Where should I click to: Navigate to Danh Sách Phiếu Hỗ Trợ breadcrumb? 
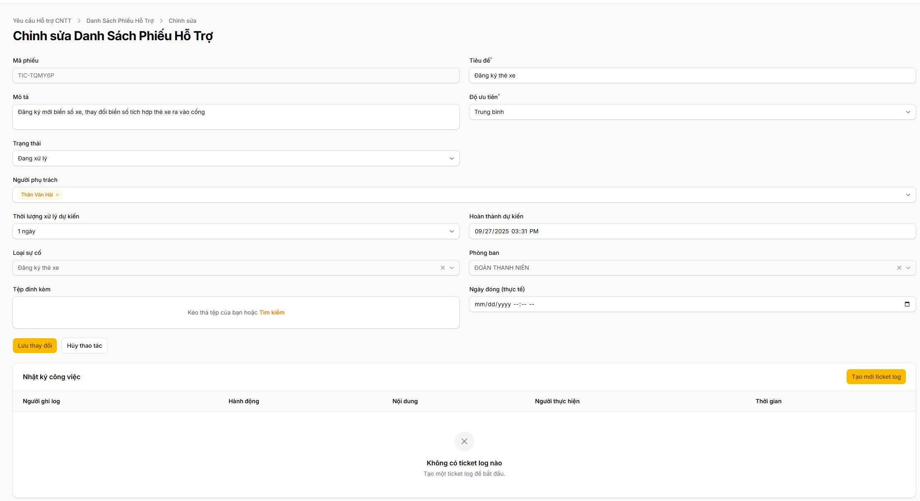click(x=120, y=21)
